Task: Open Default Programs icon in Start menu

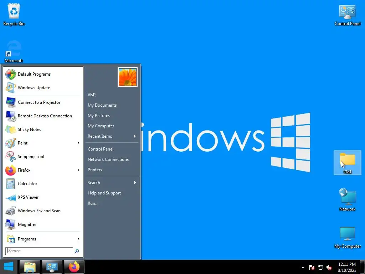Action: 11,74
